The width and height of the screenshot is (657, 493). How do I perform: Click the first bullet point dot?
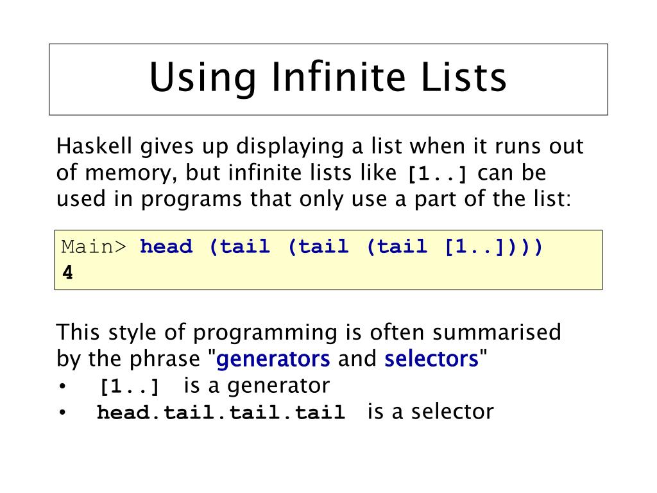coord(62,386)
